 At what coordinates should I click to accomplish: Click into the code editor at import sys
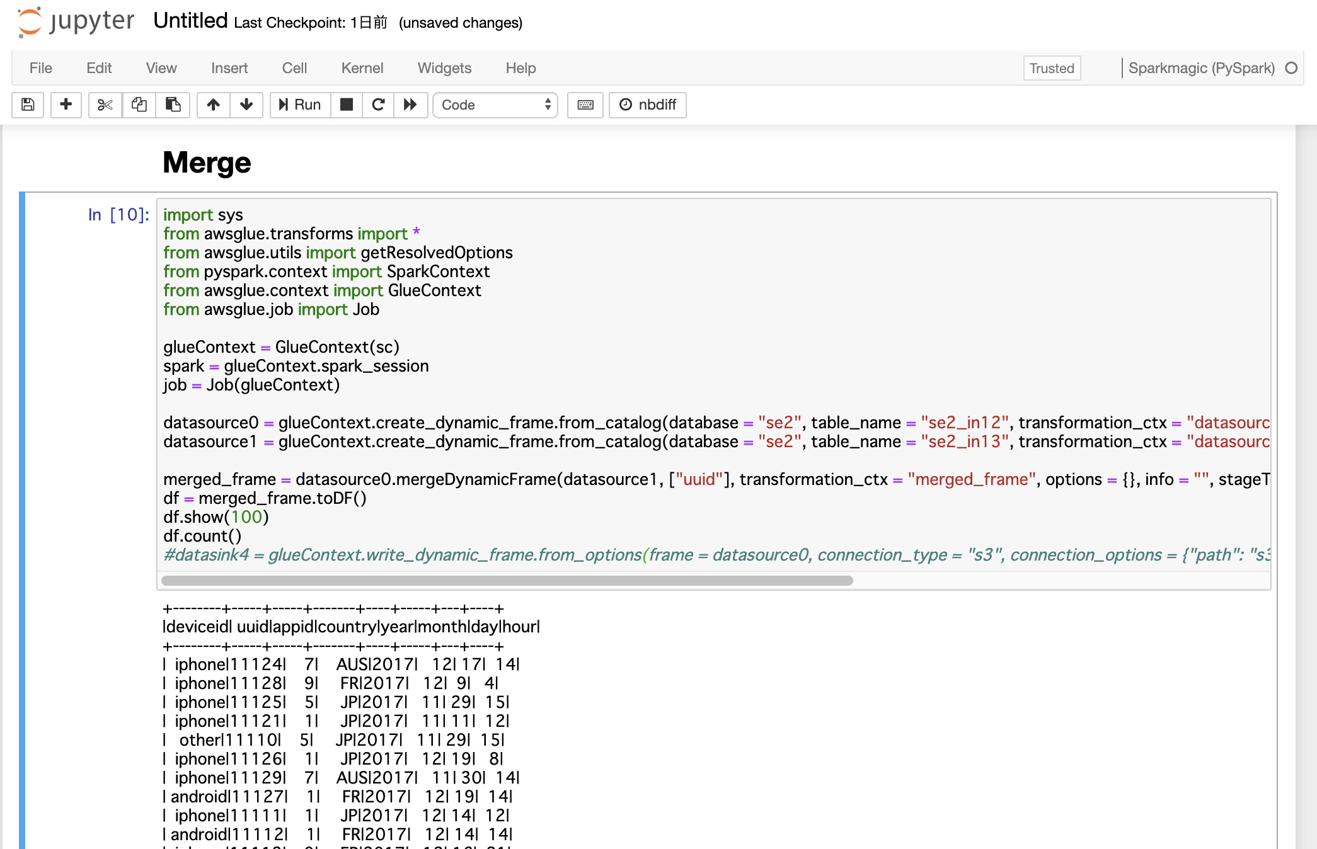[x=203, y=215]
